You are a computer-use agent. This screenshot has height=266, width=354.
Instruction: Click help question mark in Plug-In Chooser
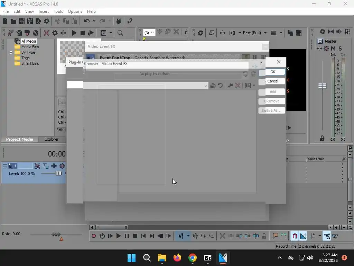coord(261,63)
